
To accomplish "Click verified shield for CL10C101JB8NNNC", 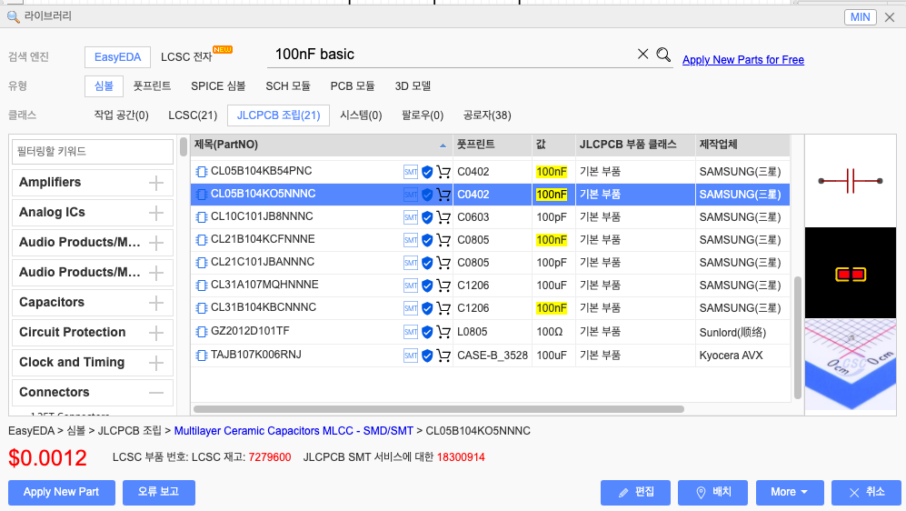I will 427,217.
